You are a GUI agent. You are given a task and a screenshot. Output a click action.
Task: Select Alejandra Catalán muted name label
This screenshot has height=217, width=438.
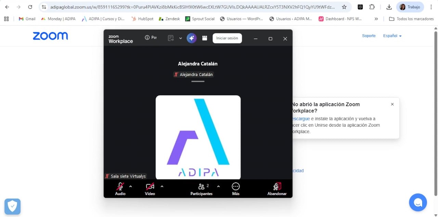(x=193, y=74)
